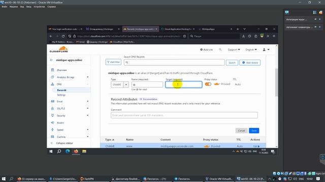Open Access in the sidebar

pos(60,123)
